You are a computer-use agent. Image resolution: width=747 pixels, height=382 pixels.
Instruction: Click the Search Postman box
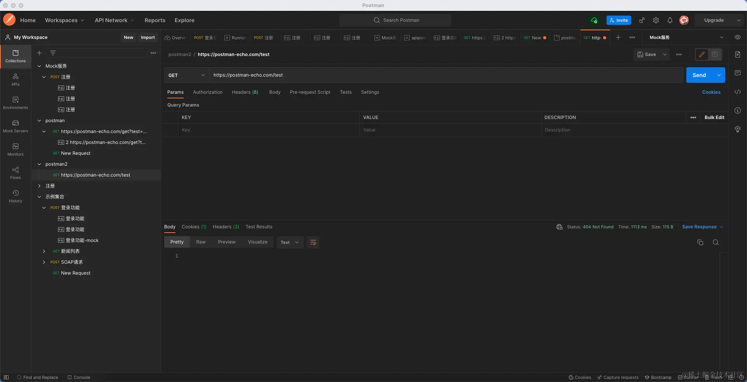(395, 20)
